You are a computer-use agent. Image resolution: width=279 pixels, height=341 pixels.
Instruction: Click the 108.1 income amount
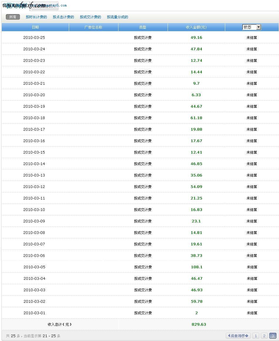click(196, 267)
